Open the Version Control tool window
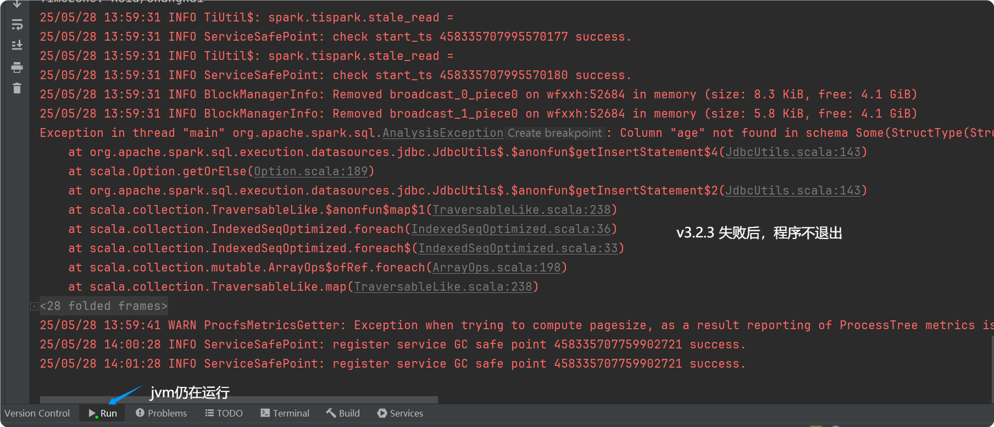994x427 pixels. coord(37,413)
